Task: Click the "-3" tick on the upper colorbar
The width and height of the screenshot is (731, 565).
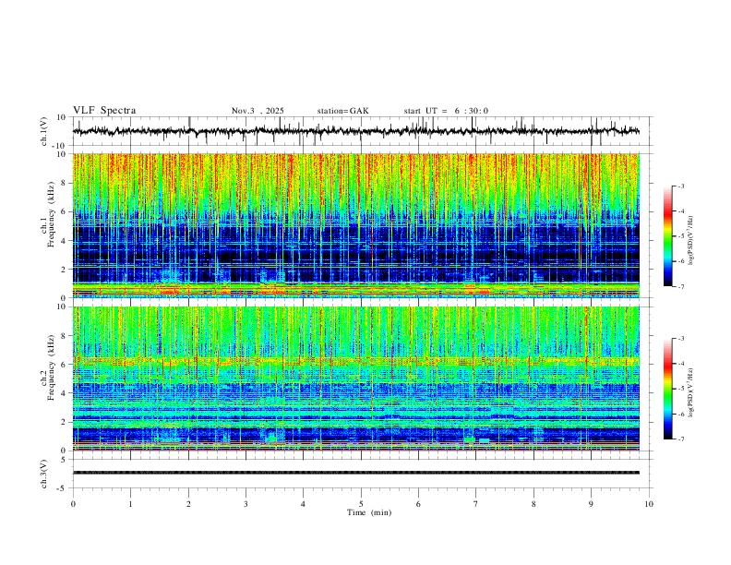Action: (680, 186)
